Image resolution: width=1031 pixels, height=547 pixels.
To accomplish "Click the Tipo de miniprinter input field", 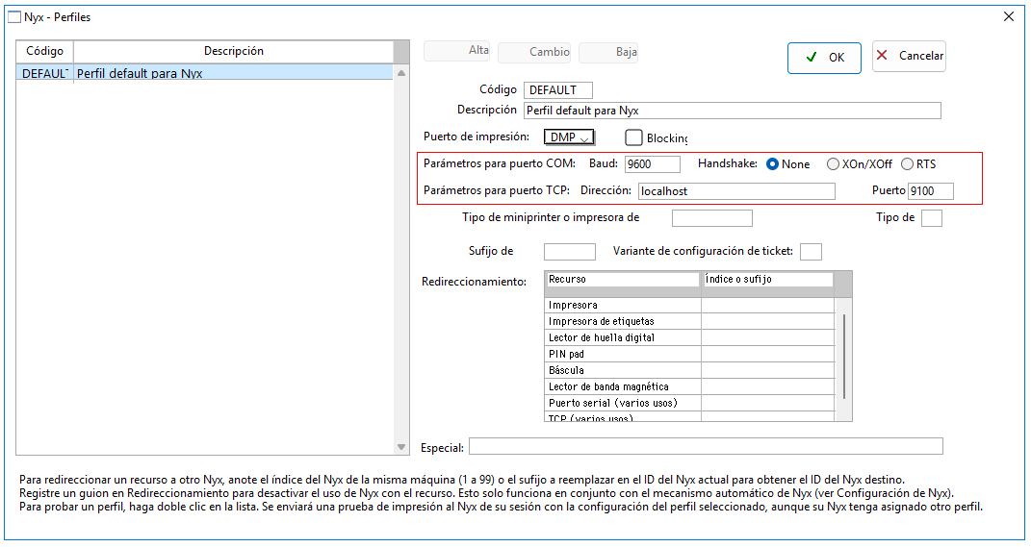I will coord(712,218).
